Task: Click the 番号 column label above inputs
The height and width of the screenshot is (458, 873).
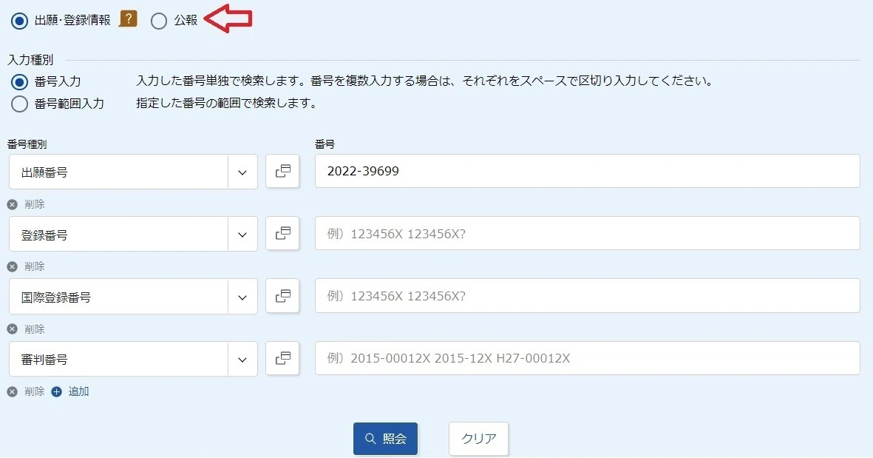Action: tap(325, 144)
